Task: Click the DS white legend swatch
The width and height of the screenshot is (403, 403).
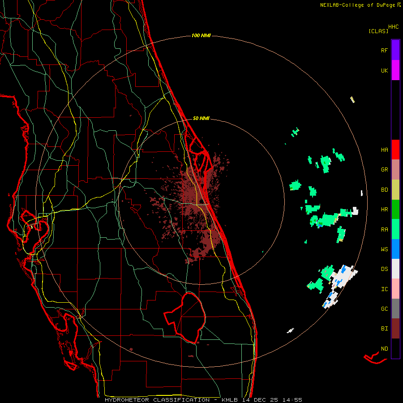Action: (395, 269)
